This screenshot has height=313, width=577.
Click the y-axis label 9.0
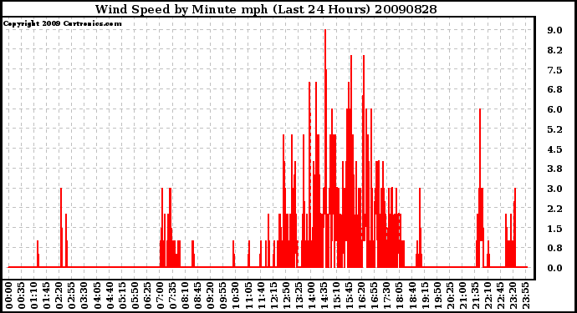(x=554, y=30)
